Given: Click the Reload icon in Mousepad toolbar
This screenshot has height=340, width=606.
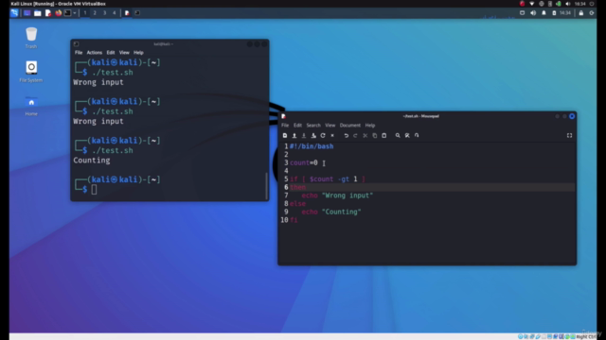Looking at the screenshot, I should (x=323, y=135).
